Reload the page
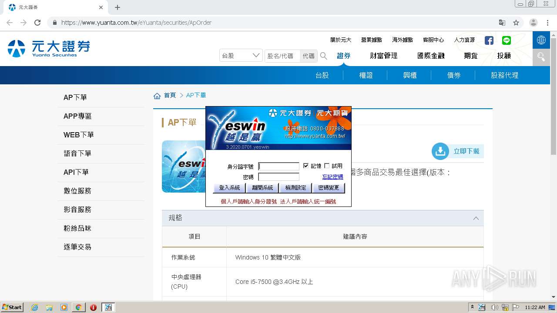 point(37,23)
